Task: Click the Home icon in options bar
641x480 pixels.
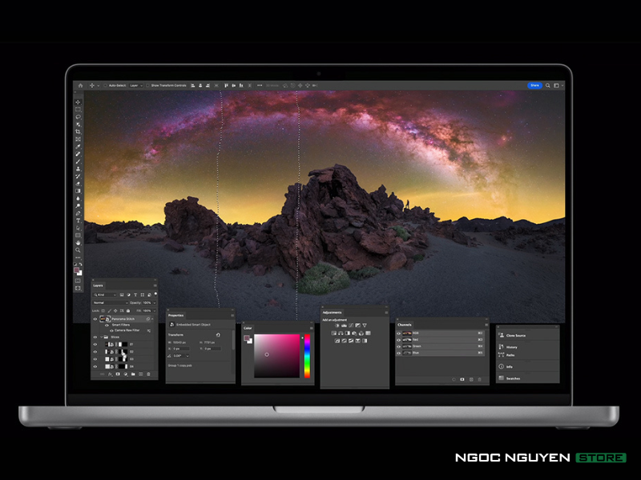Action: pos(79,85)
